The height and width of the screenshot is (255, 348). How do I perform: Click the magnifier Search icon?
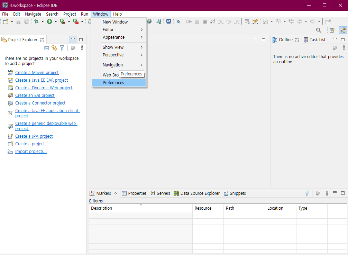tap(319, 30)
